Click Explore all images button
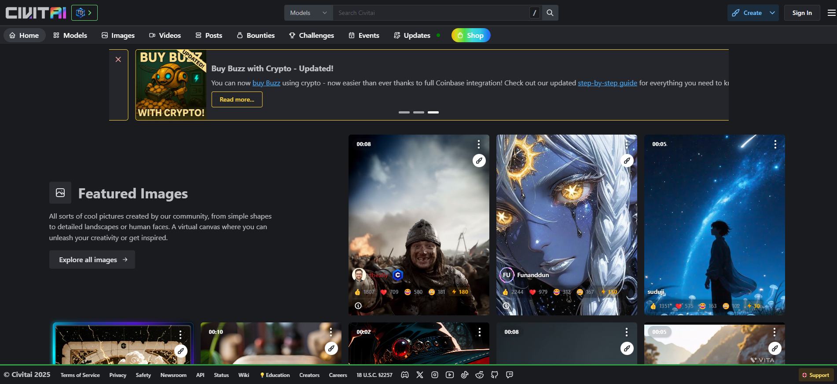This screenshot has width=837, height=384. 92,260
